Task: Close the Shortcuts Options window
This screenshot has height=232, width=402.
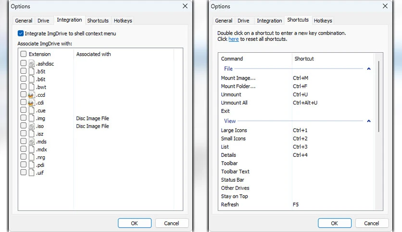Action: [x=385, y=6]
